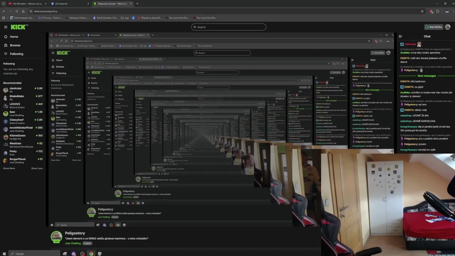The width and height of the screenshot is (455, 256).
Task: Open the Windows Start menu
Action: [4, 254]
